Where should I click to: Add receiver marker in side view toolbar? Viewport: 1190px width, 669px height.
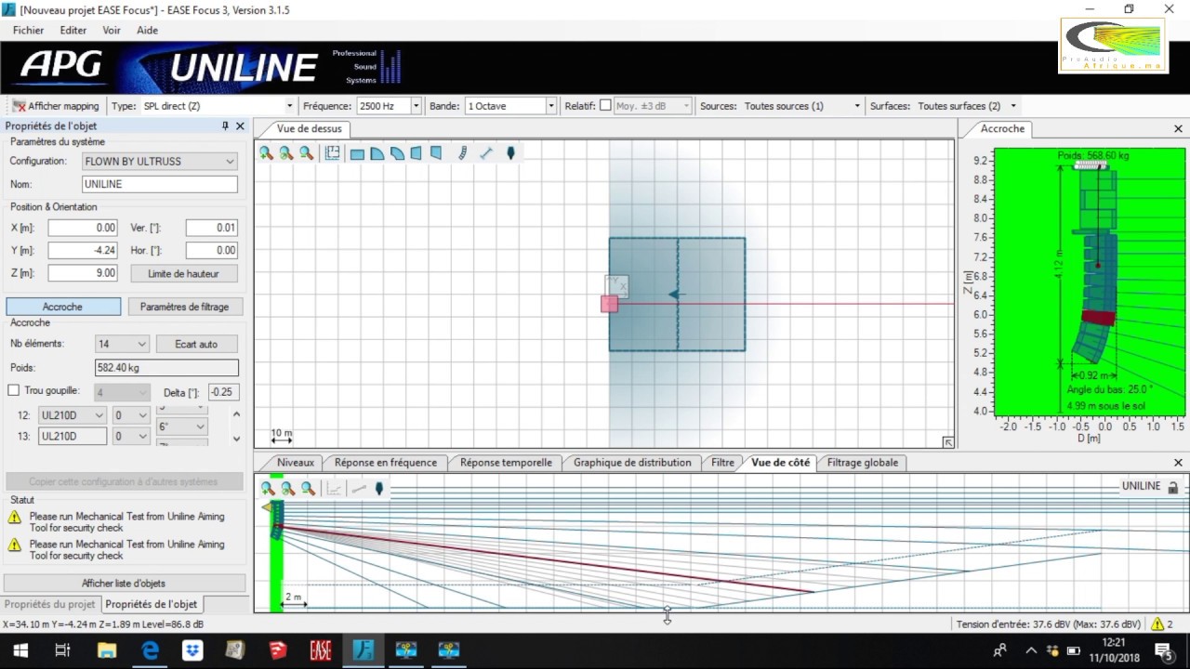379,488
